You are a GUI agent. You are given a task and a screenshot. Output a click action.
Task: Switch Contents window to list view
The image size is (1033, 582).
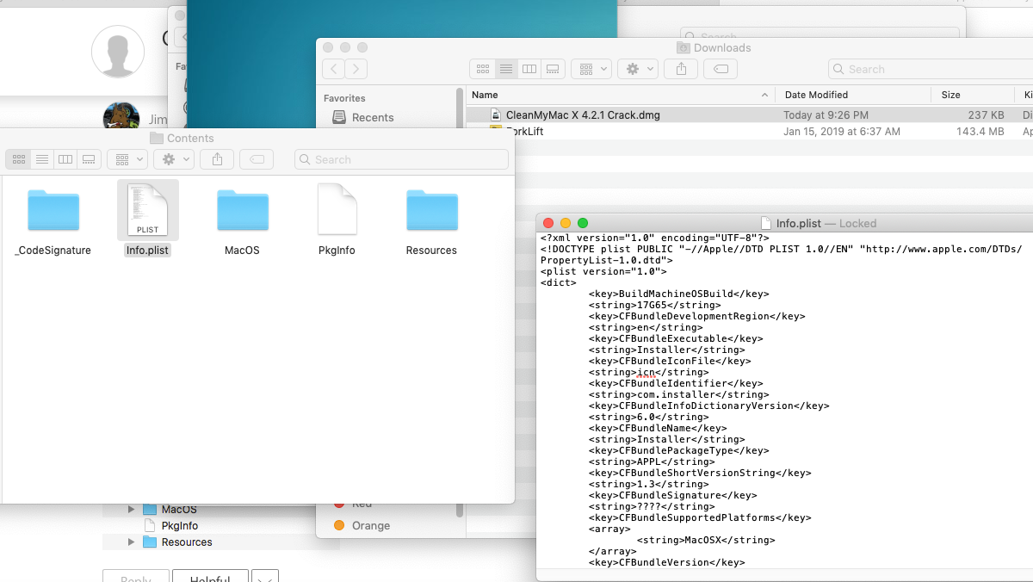coord(42,159)
